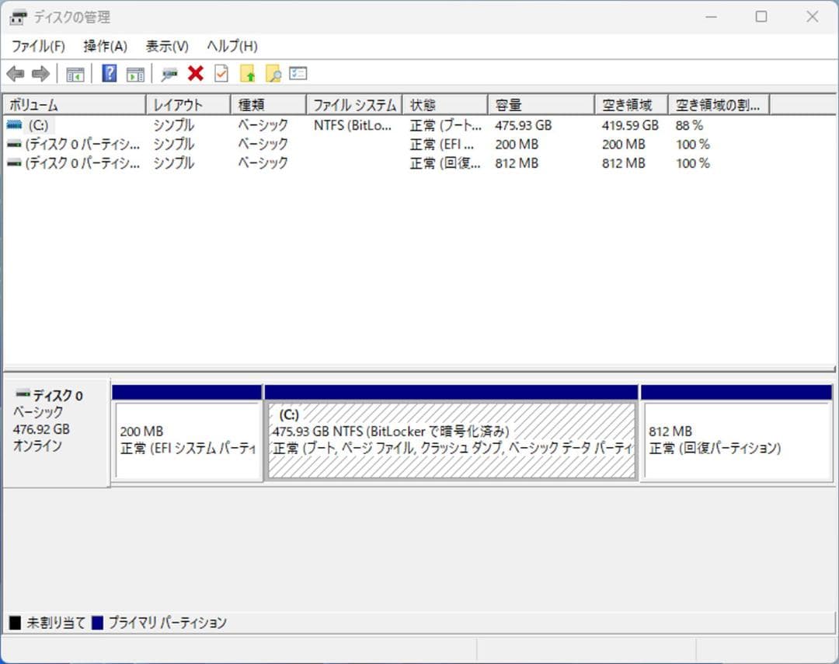Select the ディスク 0 disk label panel
The image size is (839, 664).
[x=57, y=433]
